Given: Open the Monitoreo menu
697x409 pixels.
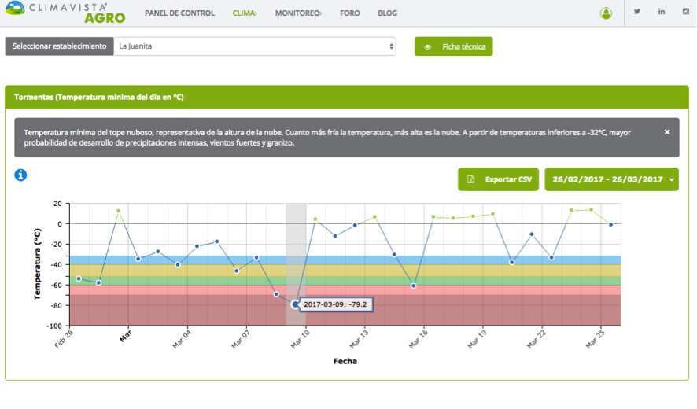Looking at the screenshot, I should pyautogui.click(x=298, y=13).
